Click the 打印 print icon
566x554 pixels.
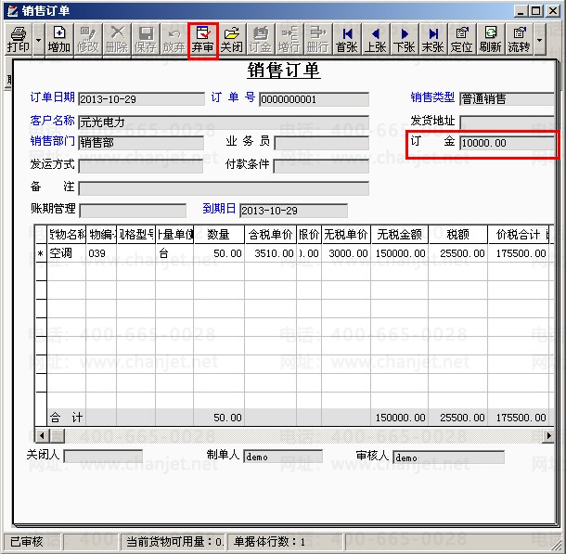pyautogui.click(x=18, y=39)
